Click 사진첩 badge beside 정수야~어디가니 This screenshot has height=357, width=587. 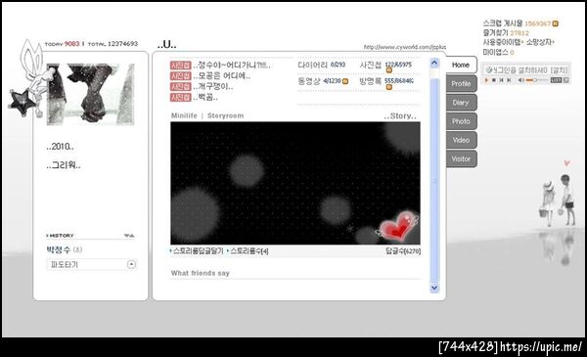point(181,66)
